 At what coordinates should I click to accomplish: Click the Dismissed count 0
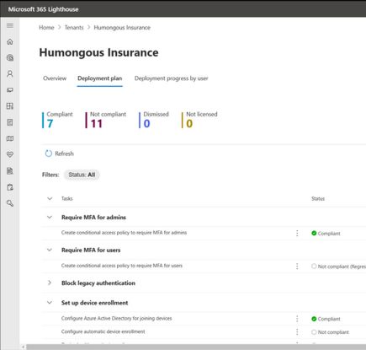[146, 123]
